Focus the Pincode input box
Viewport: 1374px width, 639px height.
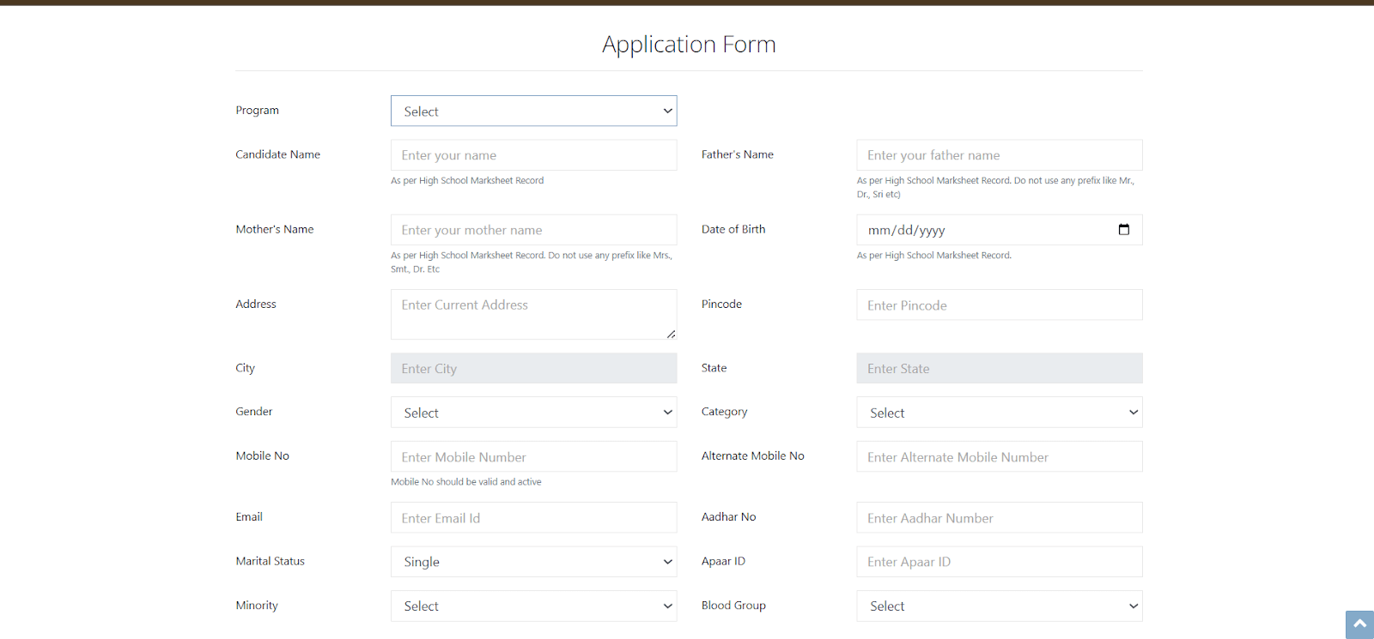(x=999, y=305)
